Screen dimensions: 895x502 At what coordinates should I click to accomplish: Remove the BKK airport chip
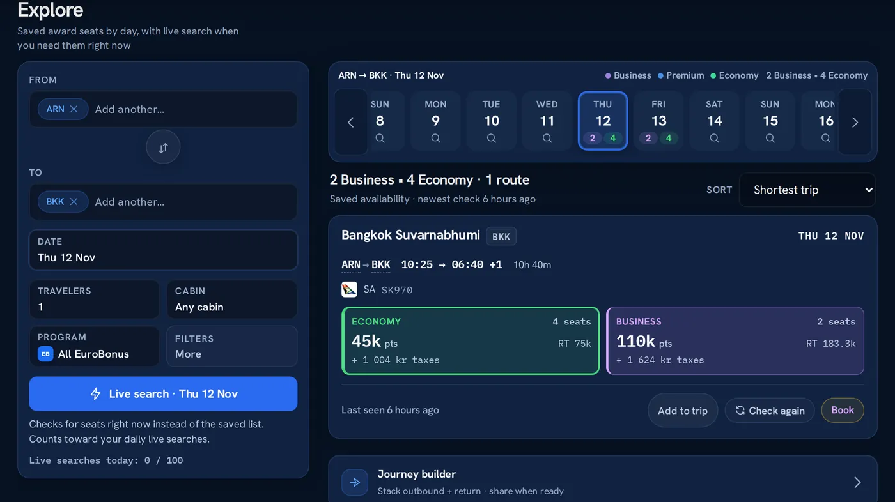pyautogui.click(x=74, y=202)
